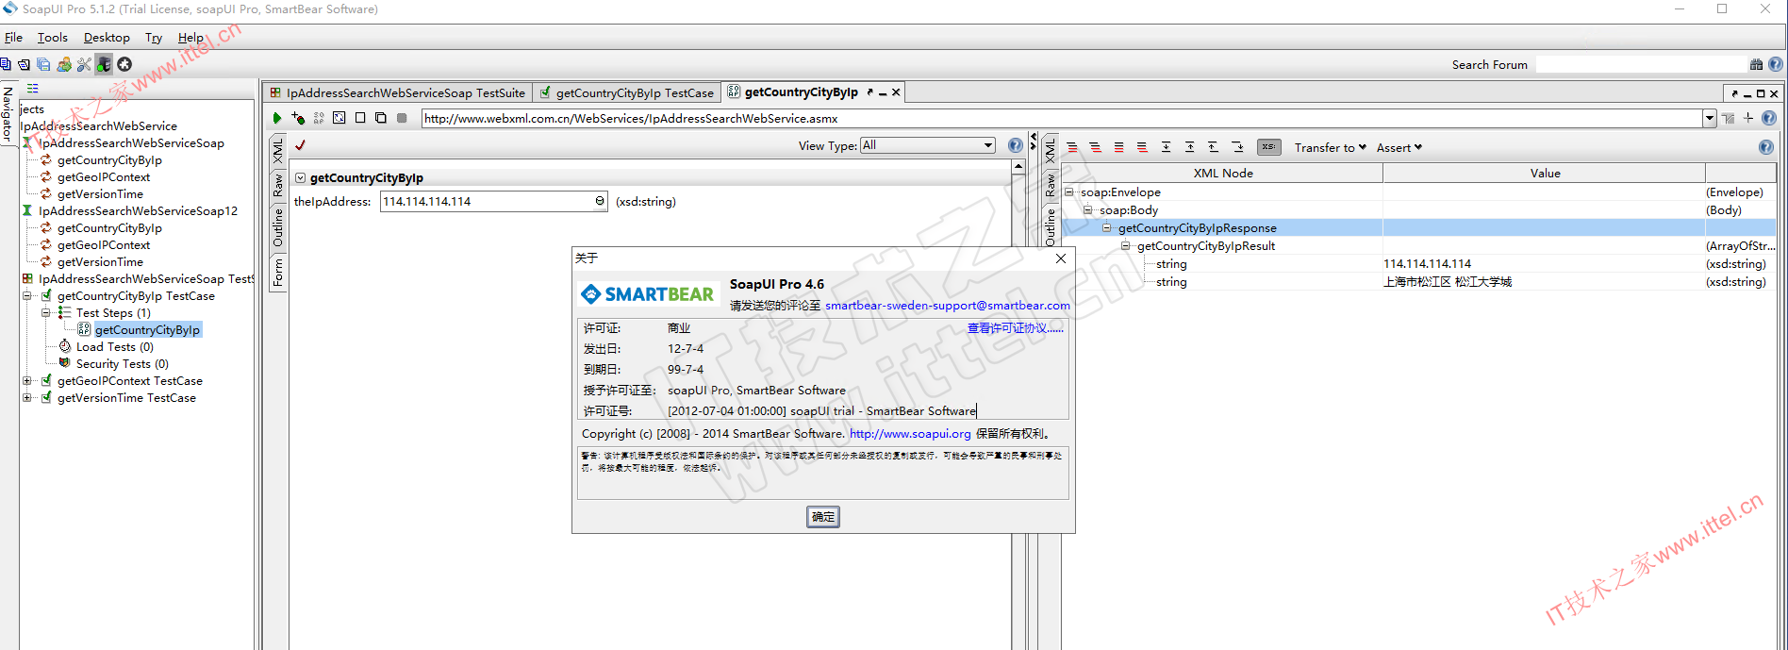Image resolution: width=1788 pixels, height=650 pixels.
Task: Click the round black starter icon in main toolbar
Action: tap(124, 64)
